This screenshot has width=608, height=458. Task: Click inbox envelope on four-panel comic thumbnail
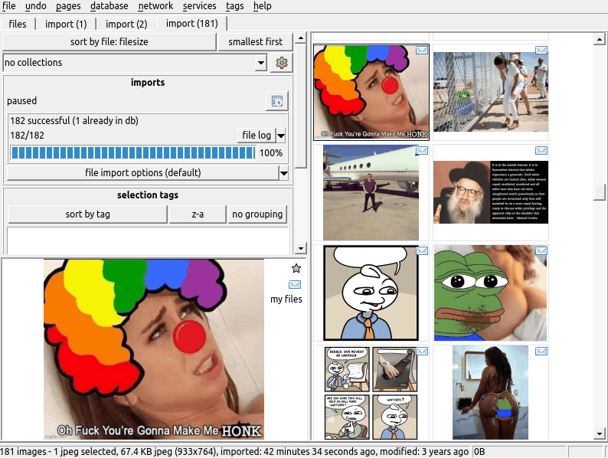422,352
